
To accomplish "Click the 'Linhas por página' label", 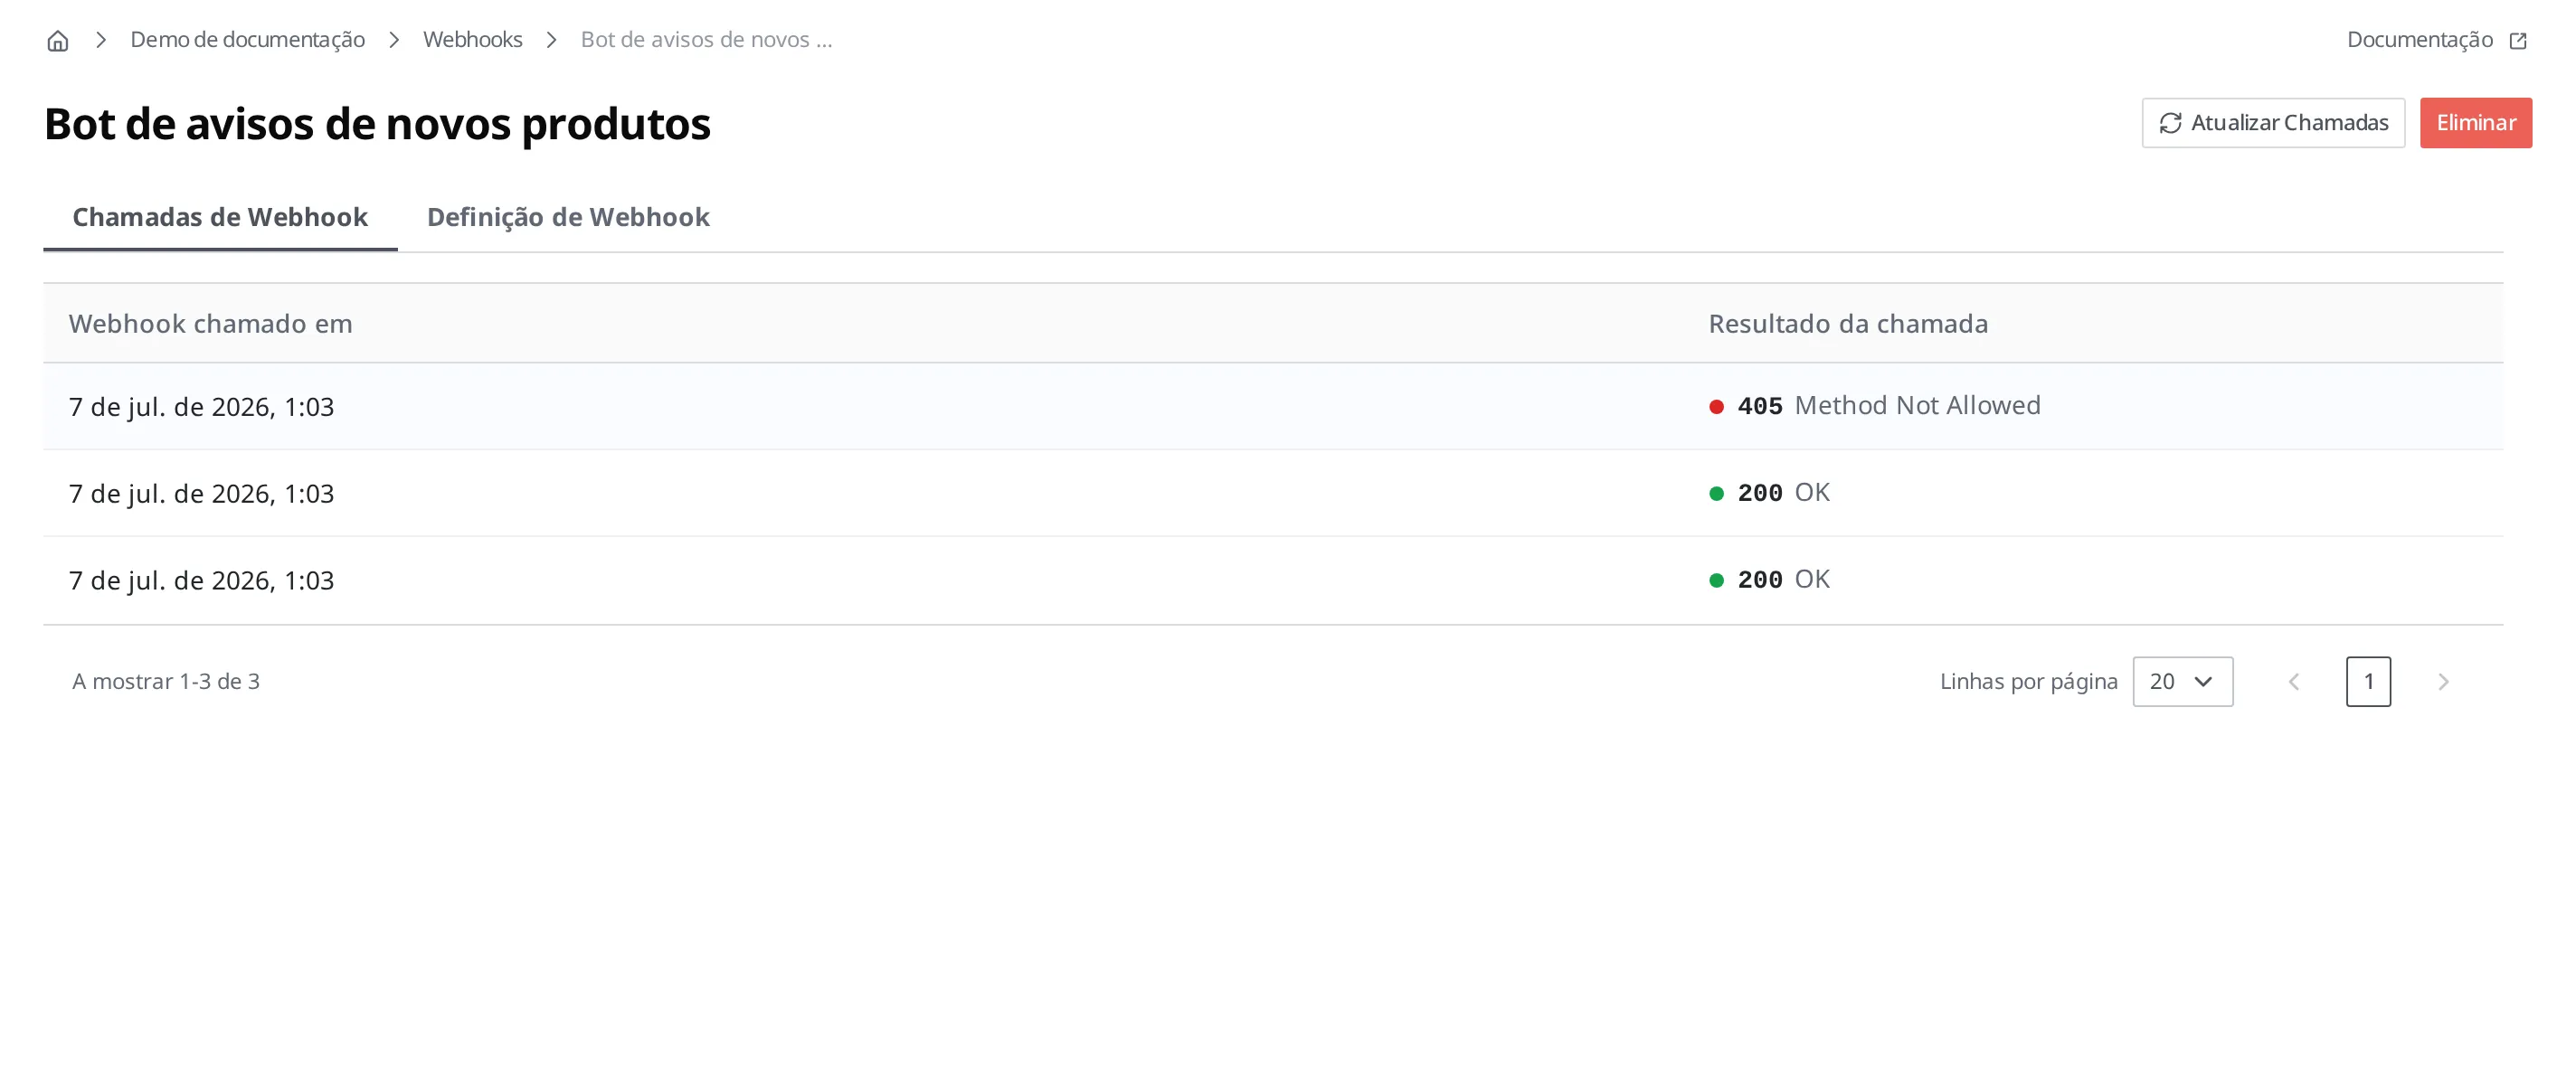I will click(2028, 682).
